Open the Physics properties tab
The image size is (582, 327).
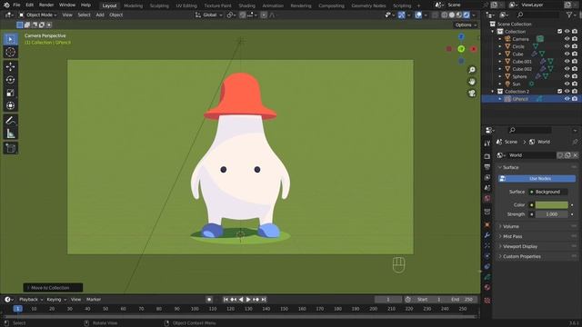coord(487,256)
